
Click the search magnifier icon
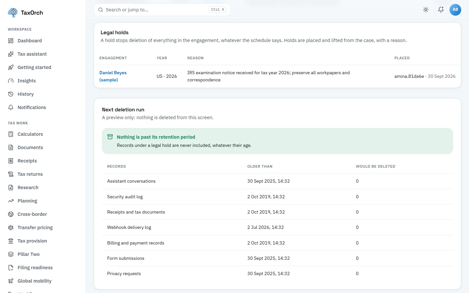[101, 10]
